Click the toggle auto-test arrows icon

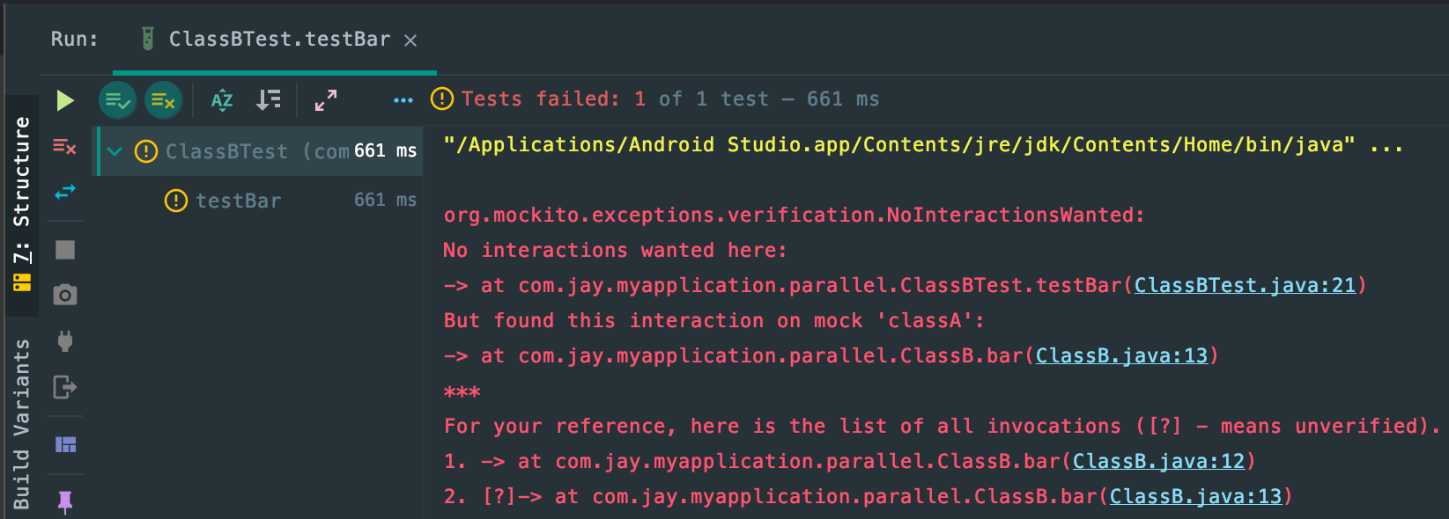point(64,192)
